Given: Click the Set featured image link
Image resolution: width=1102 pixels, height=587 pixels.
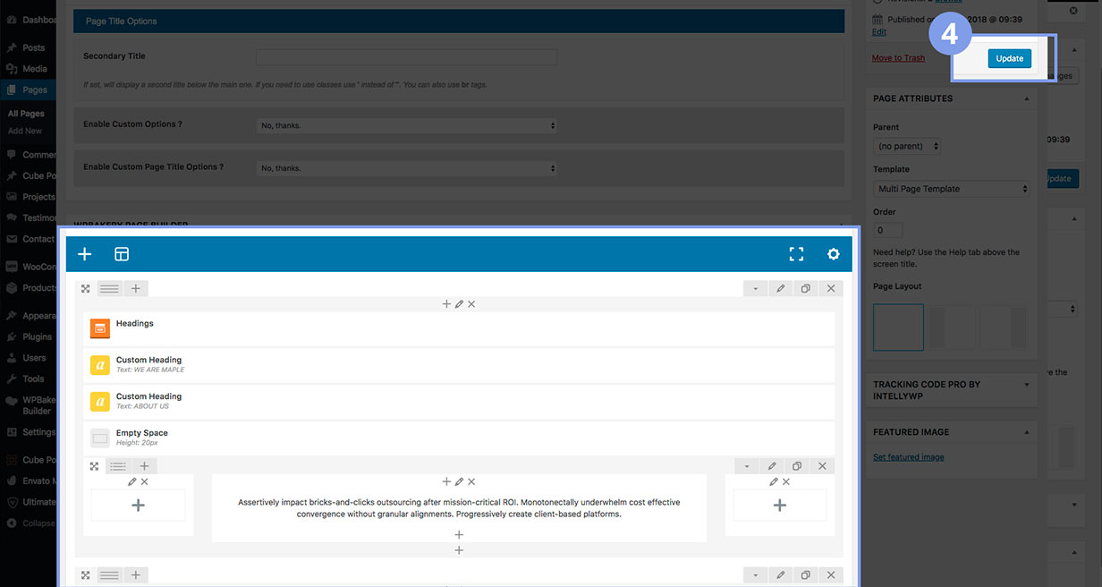Looking at the screenshot, I should [x=908, y=457].
